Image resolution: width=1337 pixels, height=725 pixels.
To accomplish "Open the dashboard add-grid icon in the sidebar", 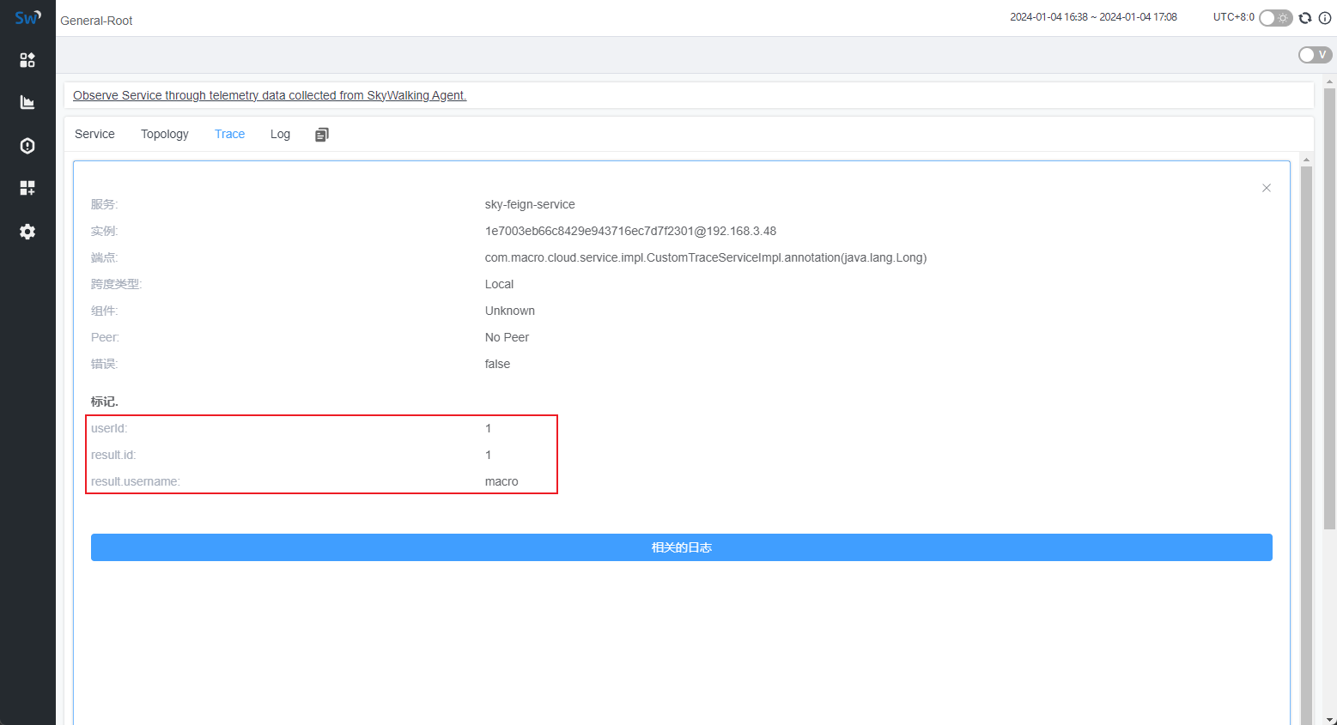I will pos(27,188).
